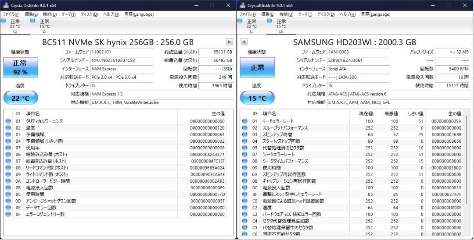Click status icon for 衝撃によって発生したエラーレート row

pos(244,194)
